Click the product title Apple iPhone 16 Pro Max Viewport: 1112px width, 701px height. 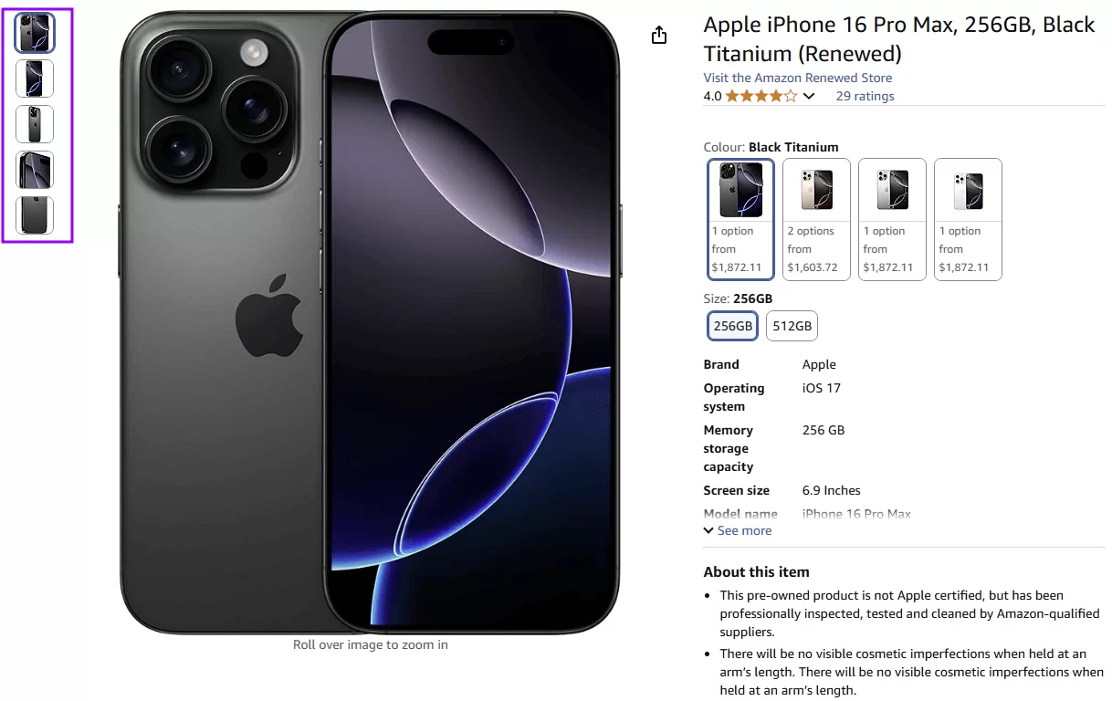[899, 39]
